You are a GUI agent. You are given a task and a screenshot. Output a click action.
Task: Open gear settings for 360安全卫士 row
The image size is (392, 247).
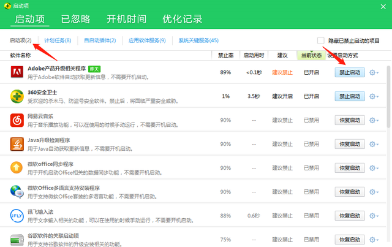tap(374, 96)
